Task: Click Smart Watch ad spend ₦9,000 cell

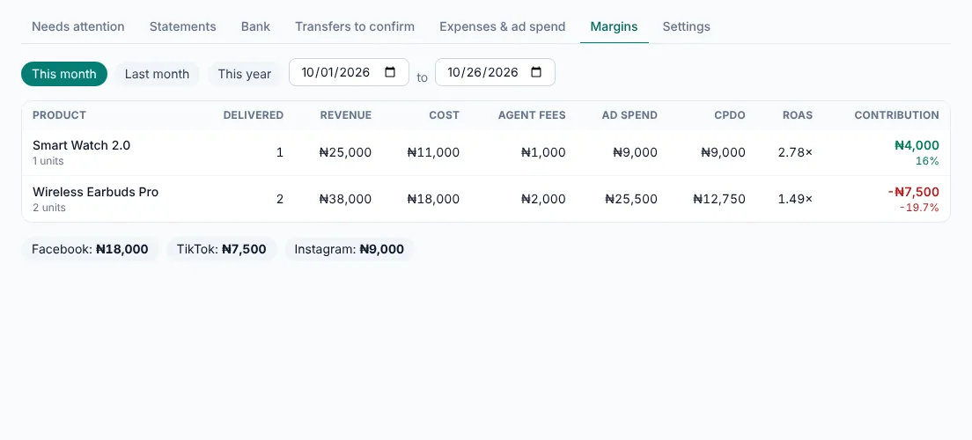Action: tap(636, 152)
